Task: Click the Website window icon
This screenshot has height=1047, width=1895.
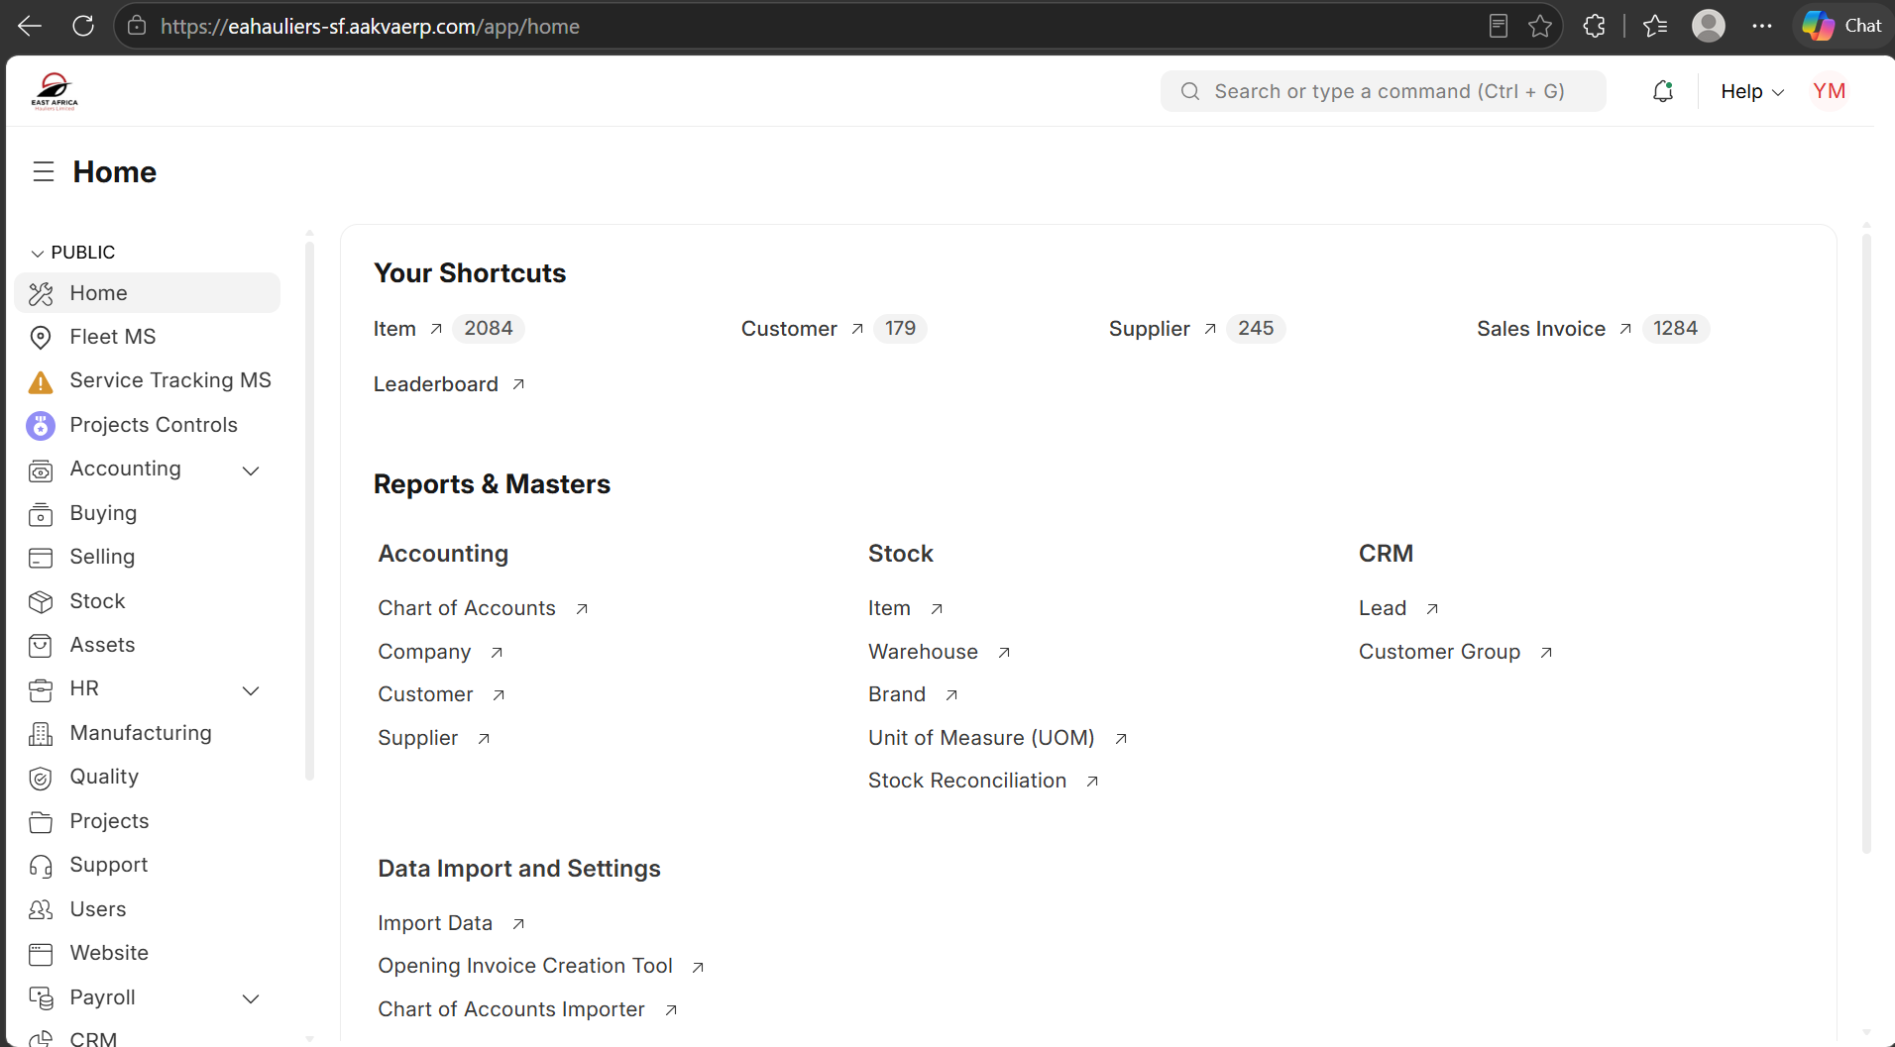Action: click(41, 954)
